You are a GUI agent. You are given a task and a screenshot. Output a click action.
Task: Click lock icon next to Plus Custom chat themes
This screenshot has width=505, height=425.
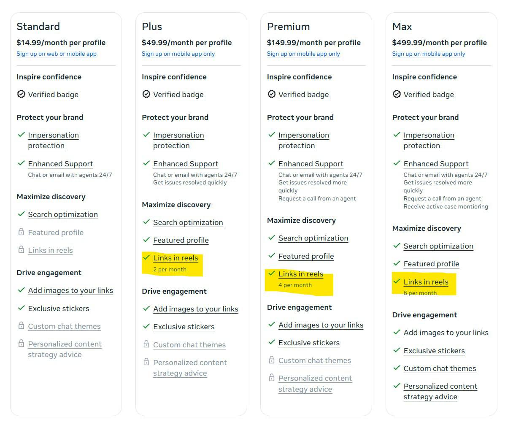[x=146, y=344]
